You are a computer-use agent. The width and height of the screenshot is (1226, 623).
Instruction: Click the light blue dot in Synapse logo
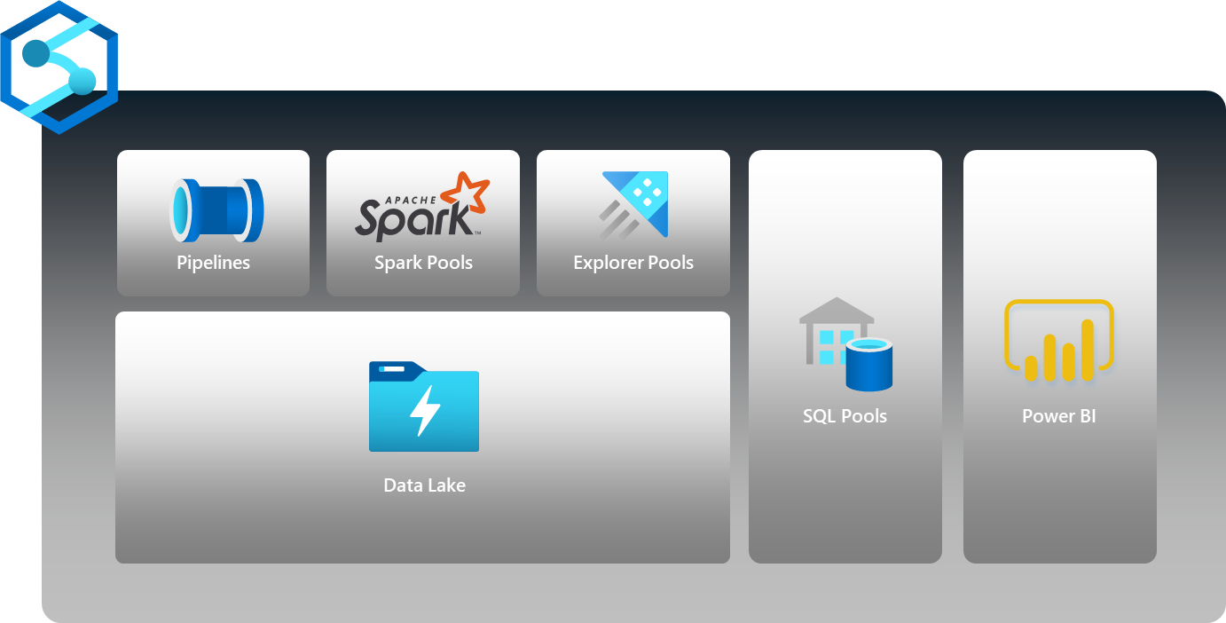click(x=82, y=83)
